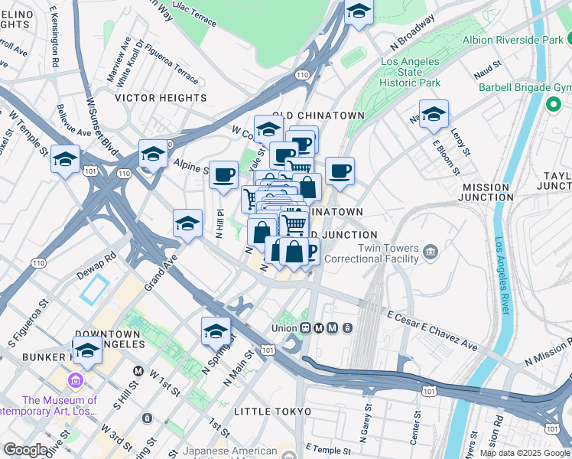Viewport: 572px width, 459px height.
Task: Click the Dewap Rd street label
Action: pos(96,266)
